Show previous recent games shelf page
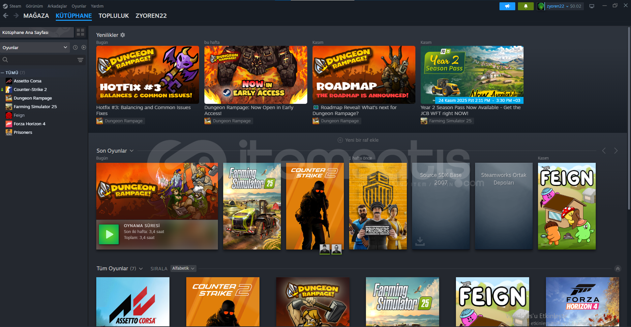The width and height of the screenshot is (631, 327). pyautogui.click(x=604, y=151)
